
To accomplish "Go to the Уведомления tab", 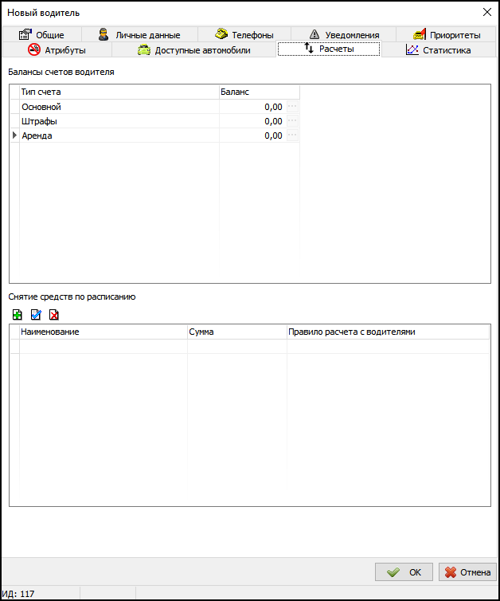I will (343, 35).
